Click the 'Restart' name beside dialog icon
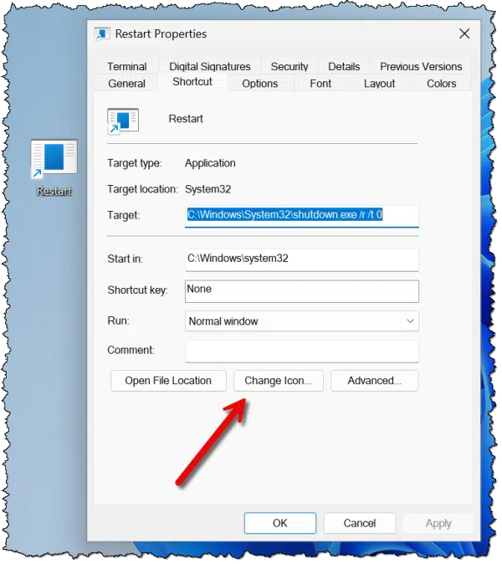This screenshot has width=502, height=564. point(186,119)
